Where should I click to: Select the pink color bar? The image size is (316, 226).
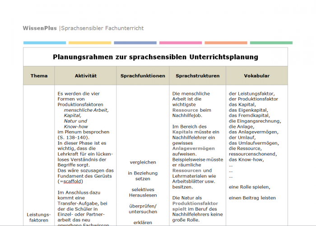pyautogui.click(x=181, y=43)
